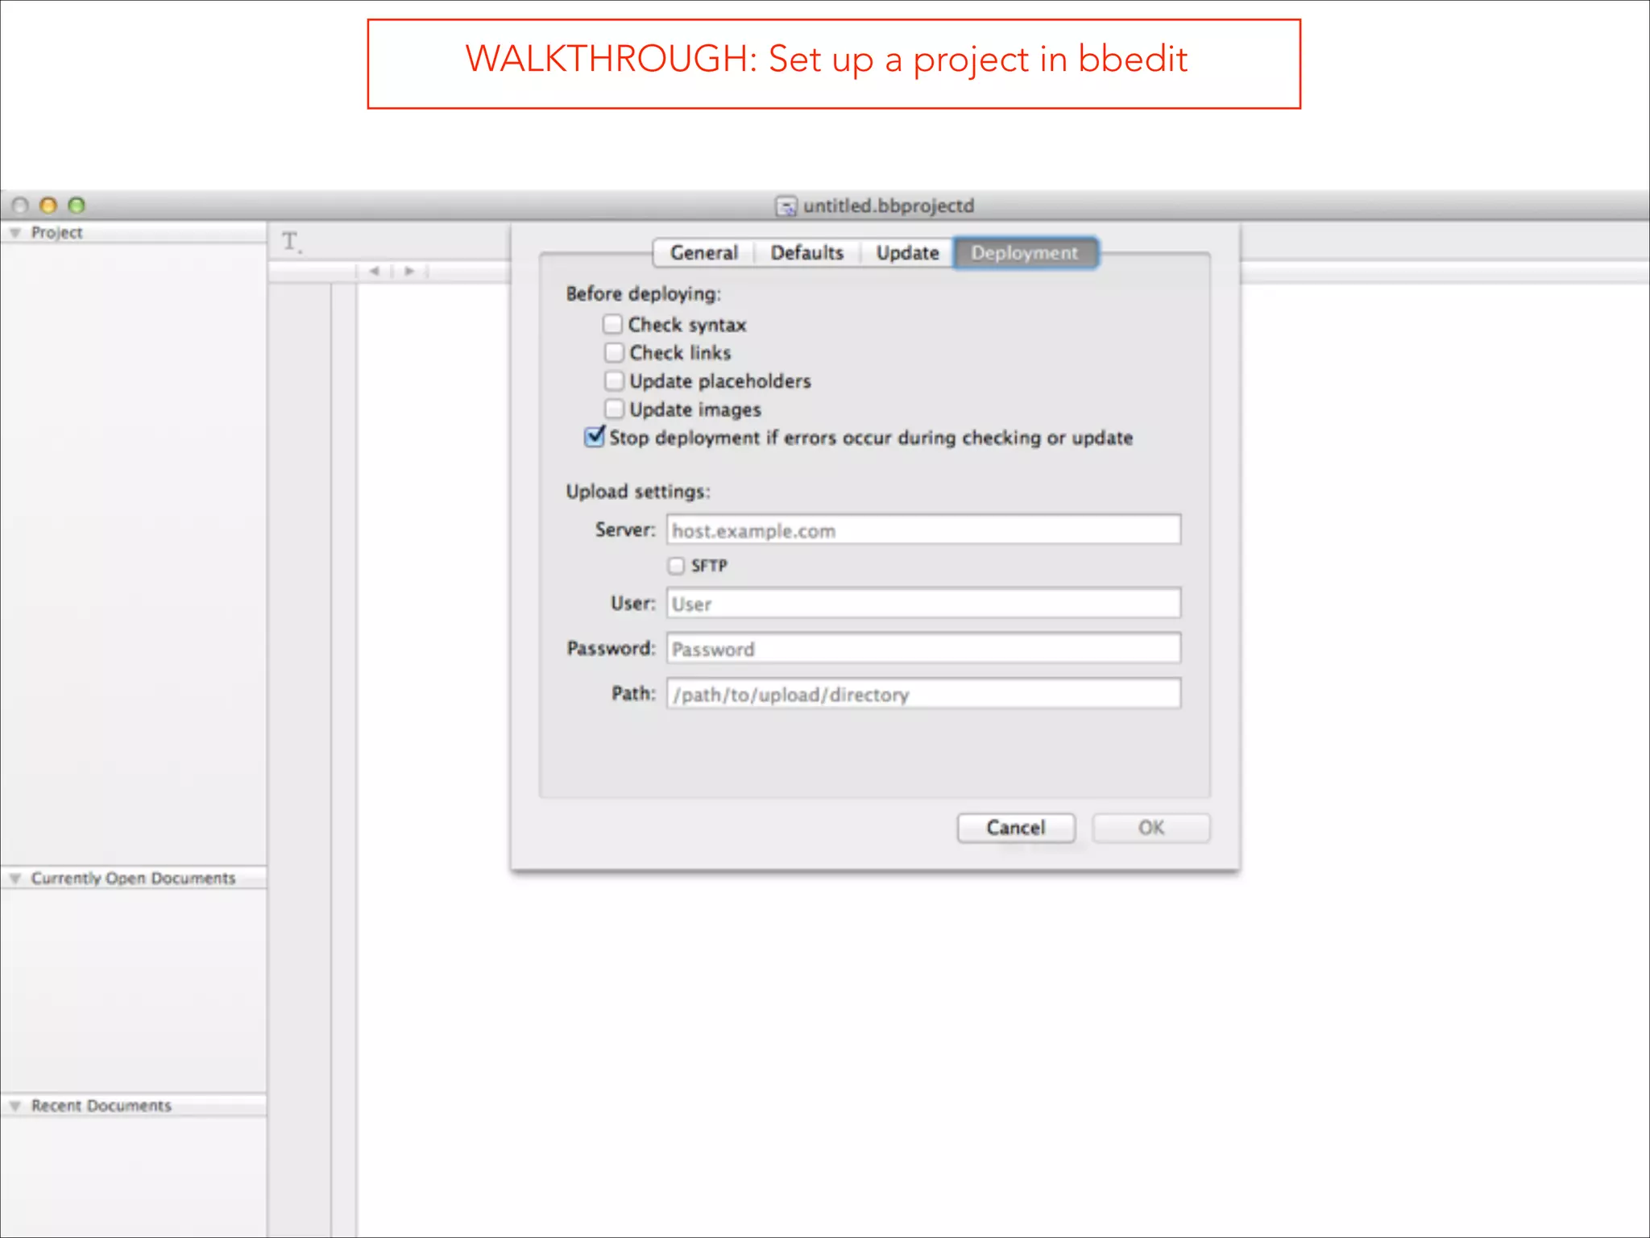
Task: Switch to the Update tab
Action: [x=907, y=253]
